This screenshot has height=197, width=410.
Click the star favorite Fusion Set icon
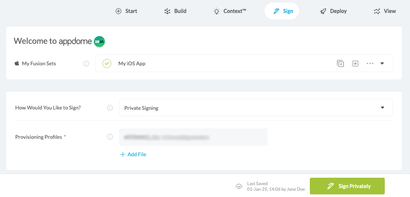[x=355, y=63]
